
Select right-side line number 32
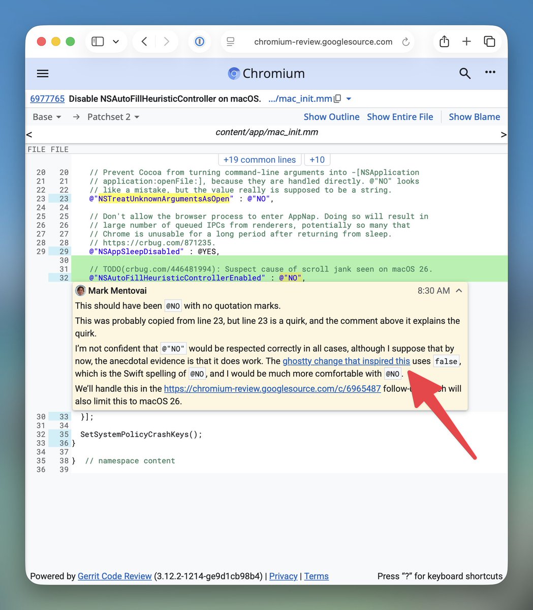point(64,278)
